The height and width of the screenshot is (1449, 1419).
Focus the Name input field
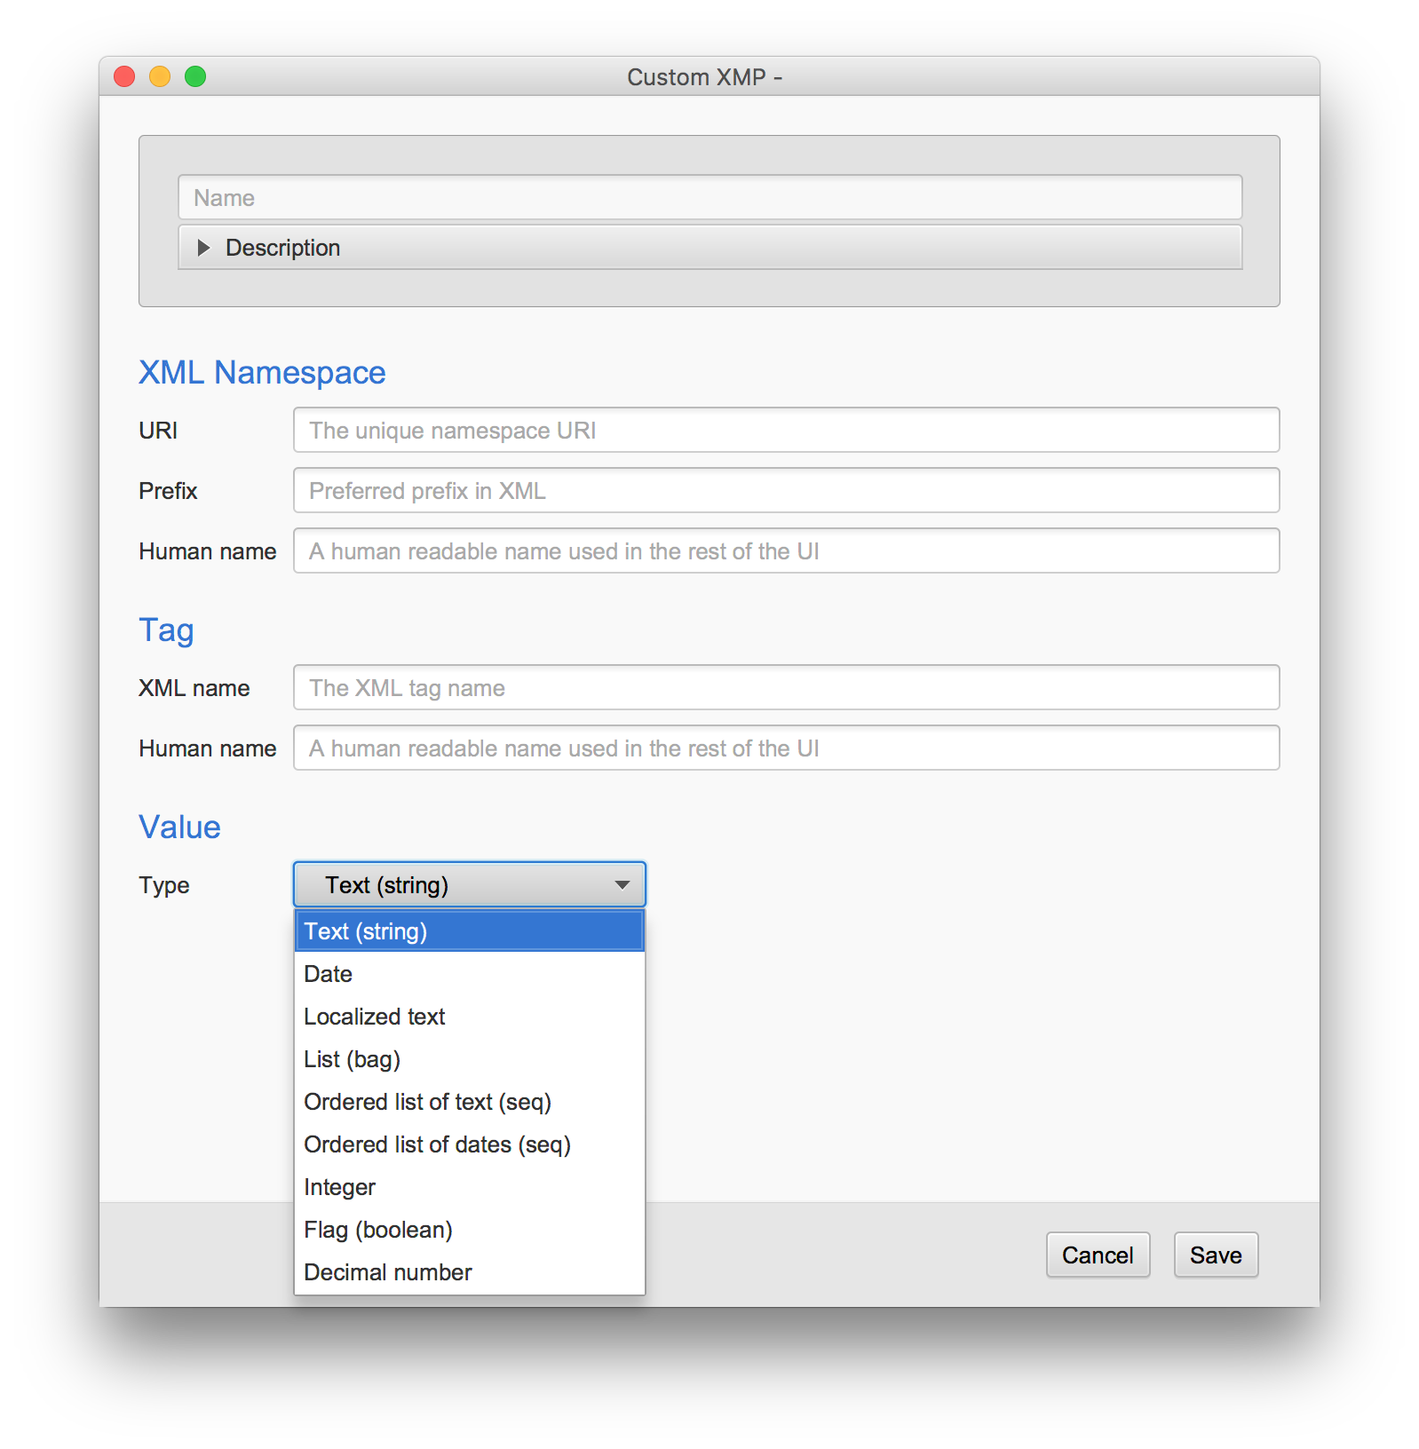[x=709, y=197]
